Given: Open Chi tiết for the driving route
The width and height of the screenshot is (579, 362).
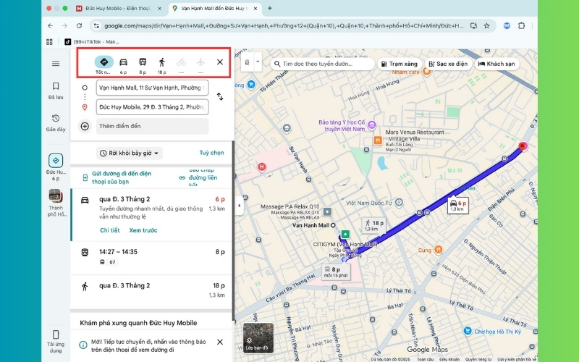Looking at the screenshot, I should point(110,230).
